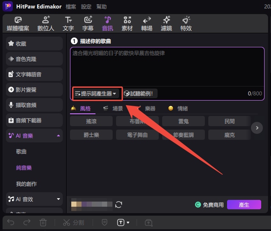
Task: Open 我的創作 under AI 音樂
Action: [26, 184]
